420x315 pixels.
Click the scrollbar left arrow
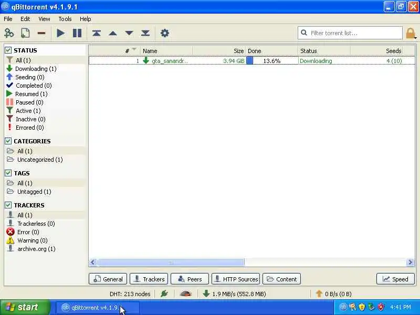coord(93,262)
